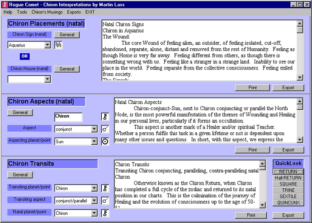
Task: Click up arrow of Natal Chiron Aspects scrollbar
Action: pyautogui.click(x=300, y=101)
